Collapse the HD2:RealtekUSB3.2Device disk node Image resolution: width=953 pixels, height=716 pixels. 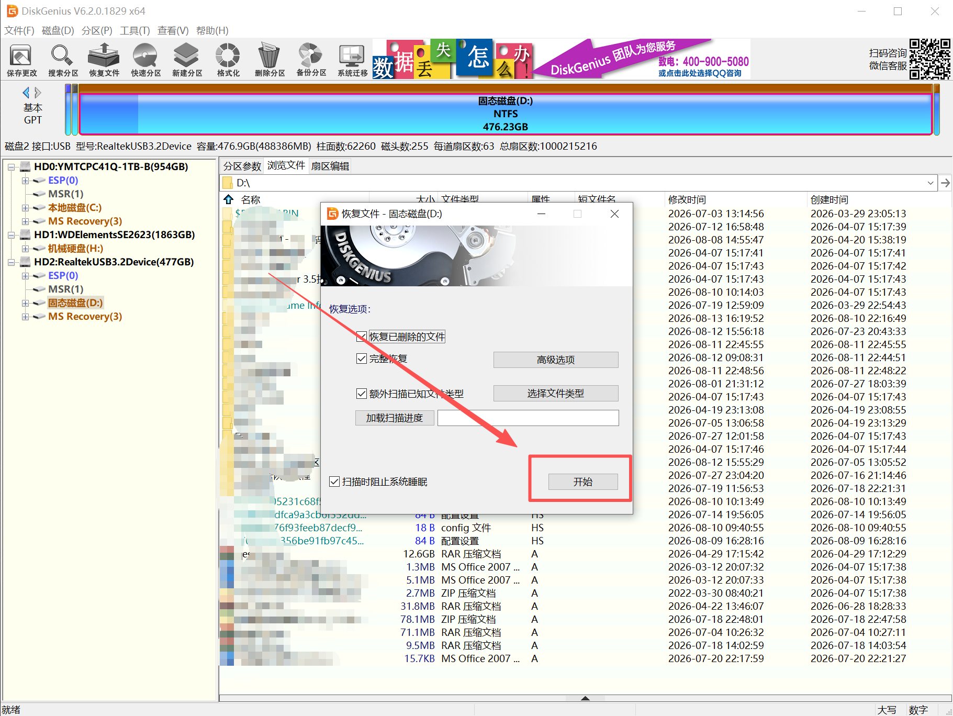[x=11, y=262]
